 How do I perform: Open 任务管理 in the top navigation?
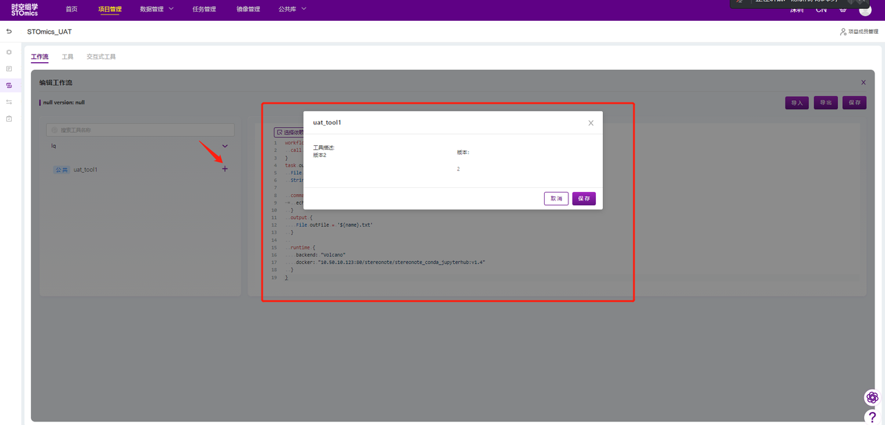click(204, 9)
